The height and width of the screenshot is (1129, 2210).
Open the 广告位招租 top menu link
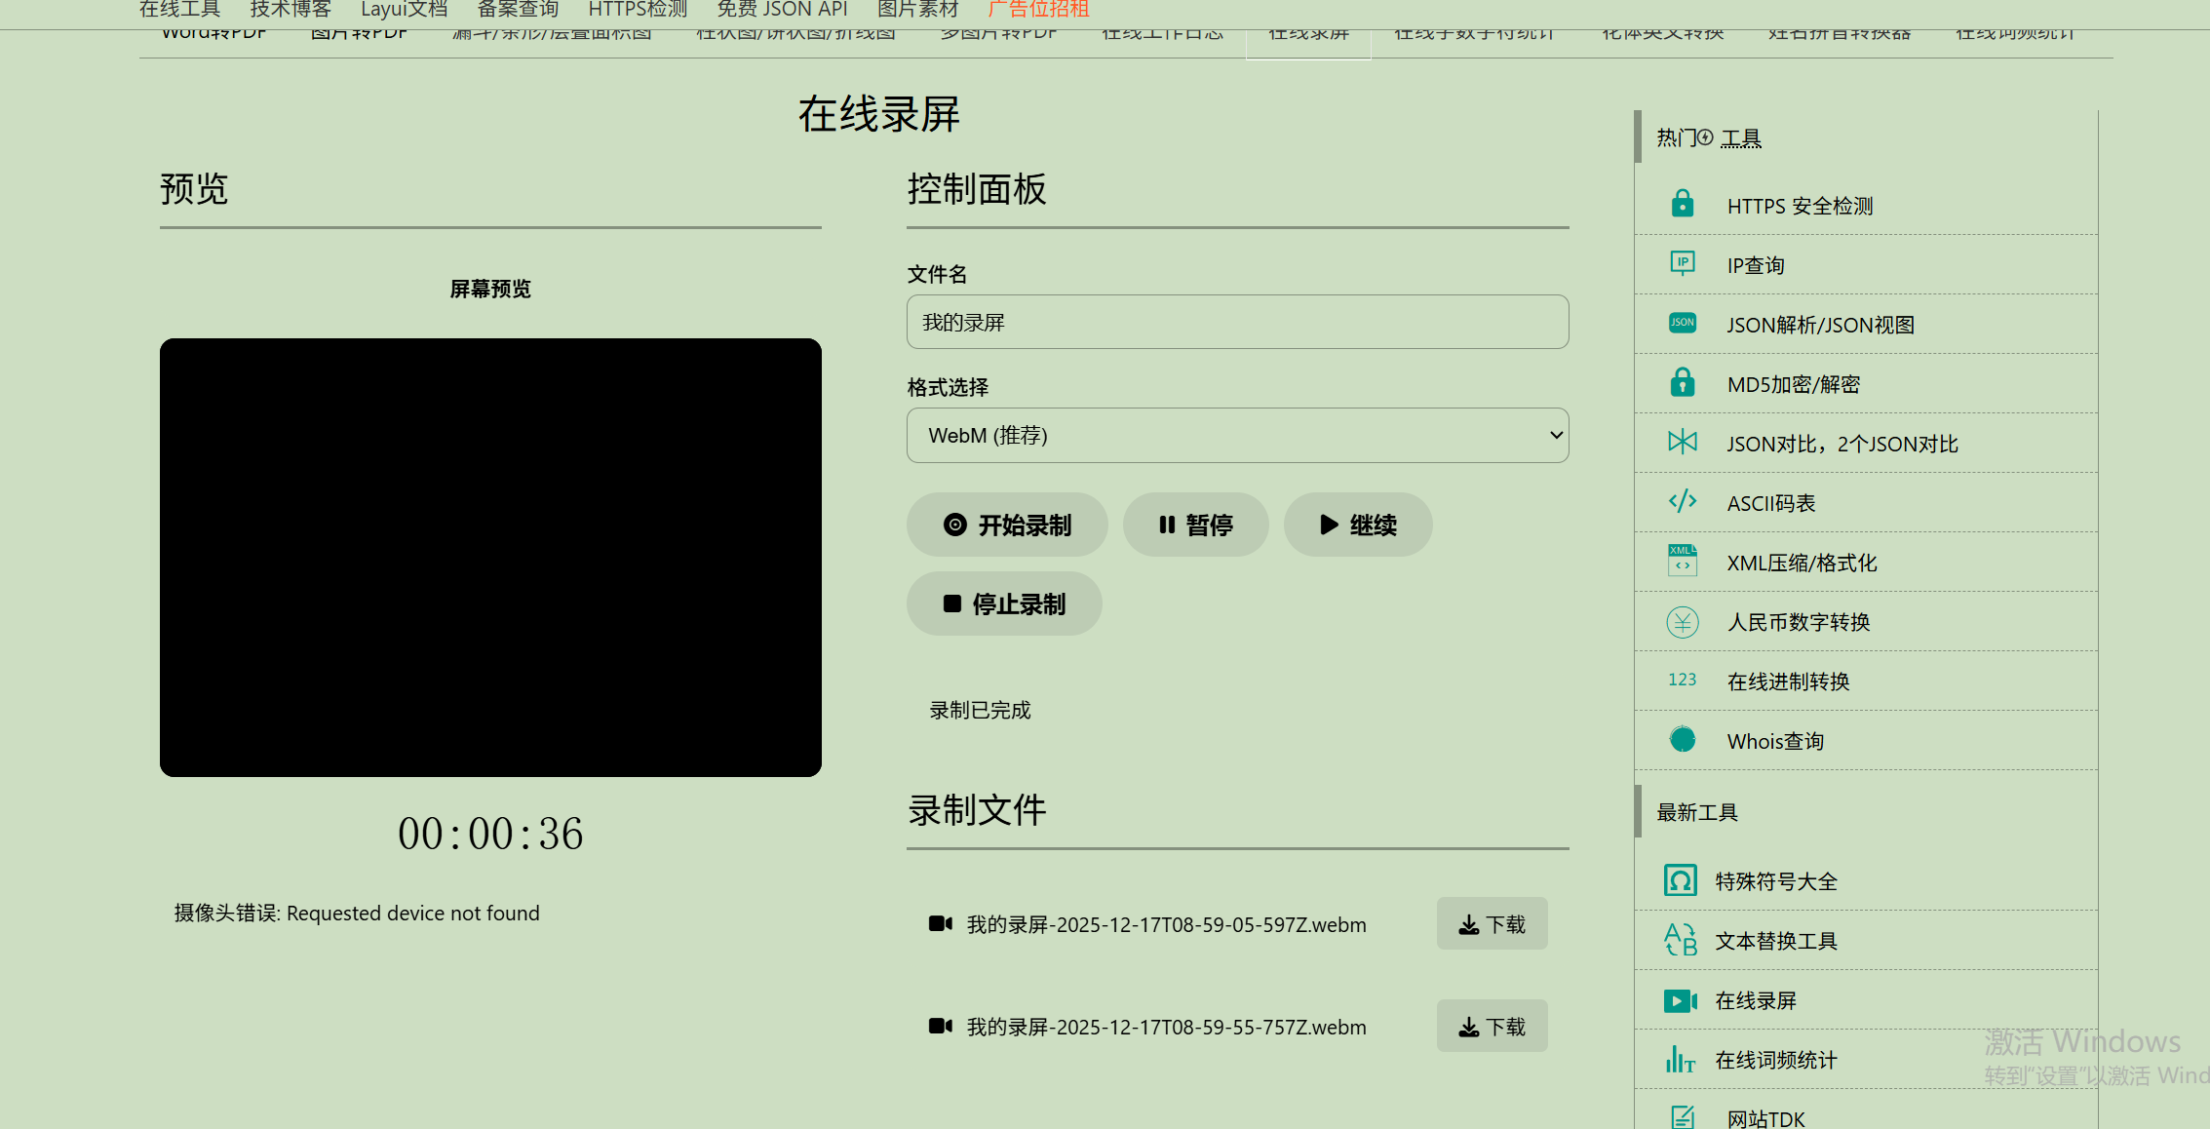[x=1037, y=10]
